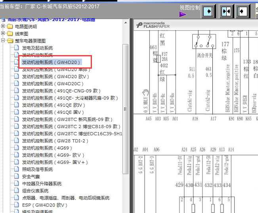
Task: Click the A17 connector pin label
Action: 213,119
